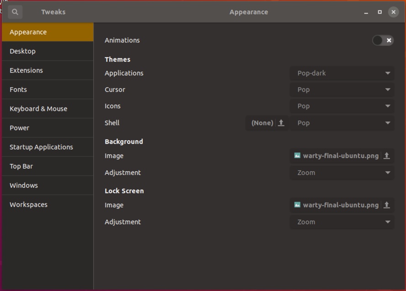406x291 pixels.
Task: Expand the Shell theme Pop dropdown
Action: pos(342,123)
